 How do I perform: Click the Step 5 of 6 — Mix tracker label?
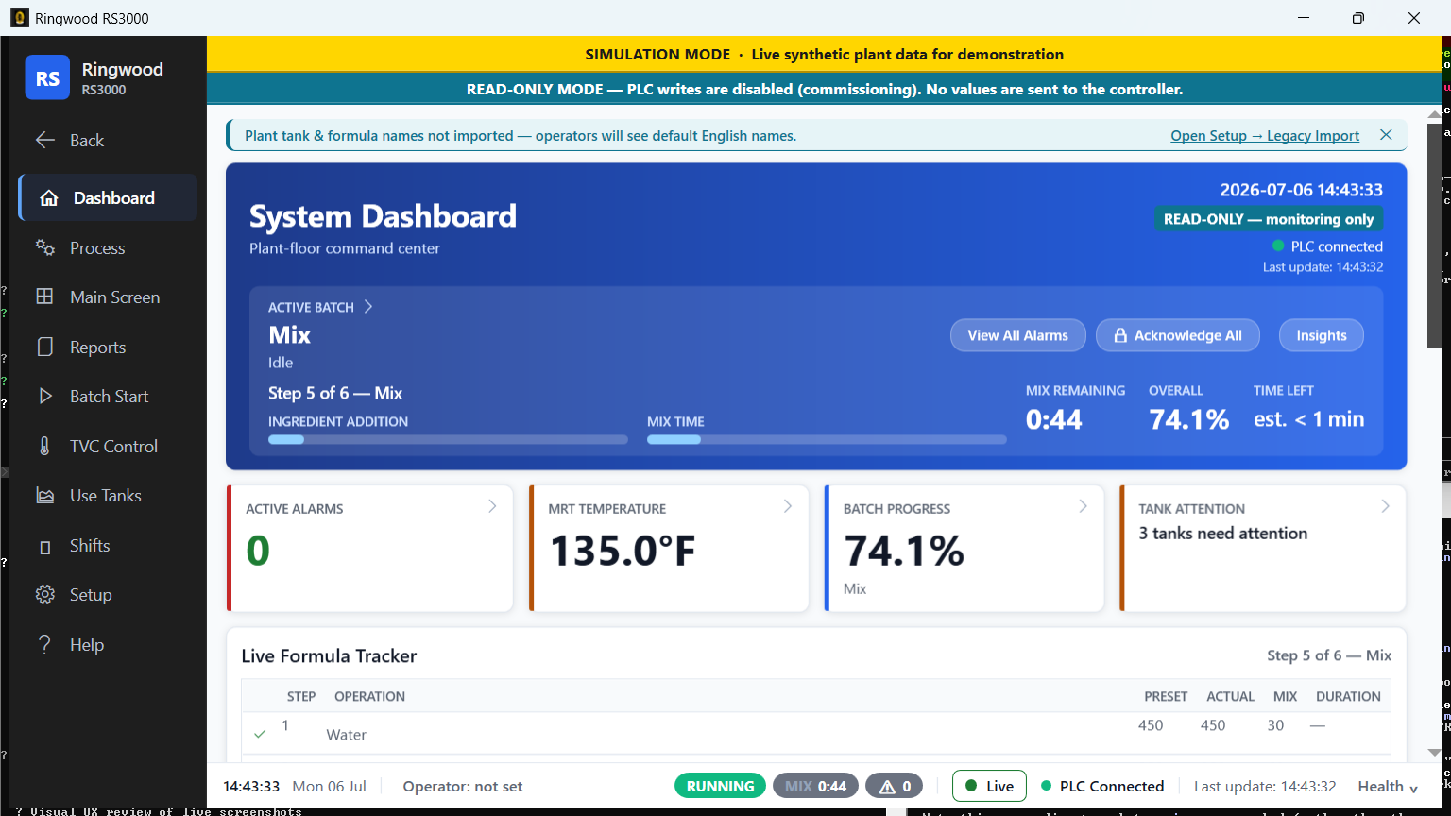point(1329,655)
